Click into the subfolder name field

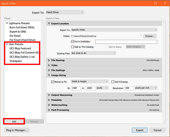pyautogui.click(x=126, y=42)
